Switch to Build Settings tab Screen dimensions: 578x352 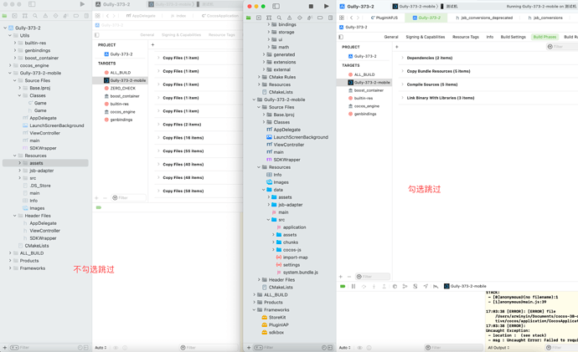coord(513,37)
